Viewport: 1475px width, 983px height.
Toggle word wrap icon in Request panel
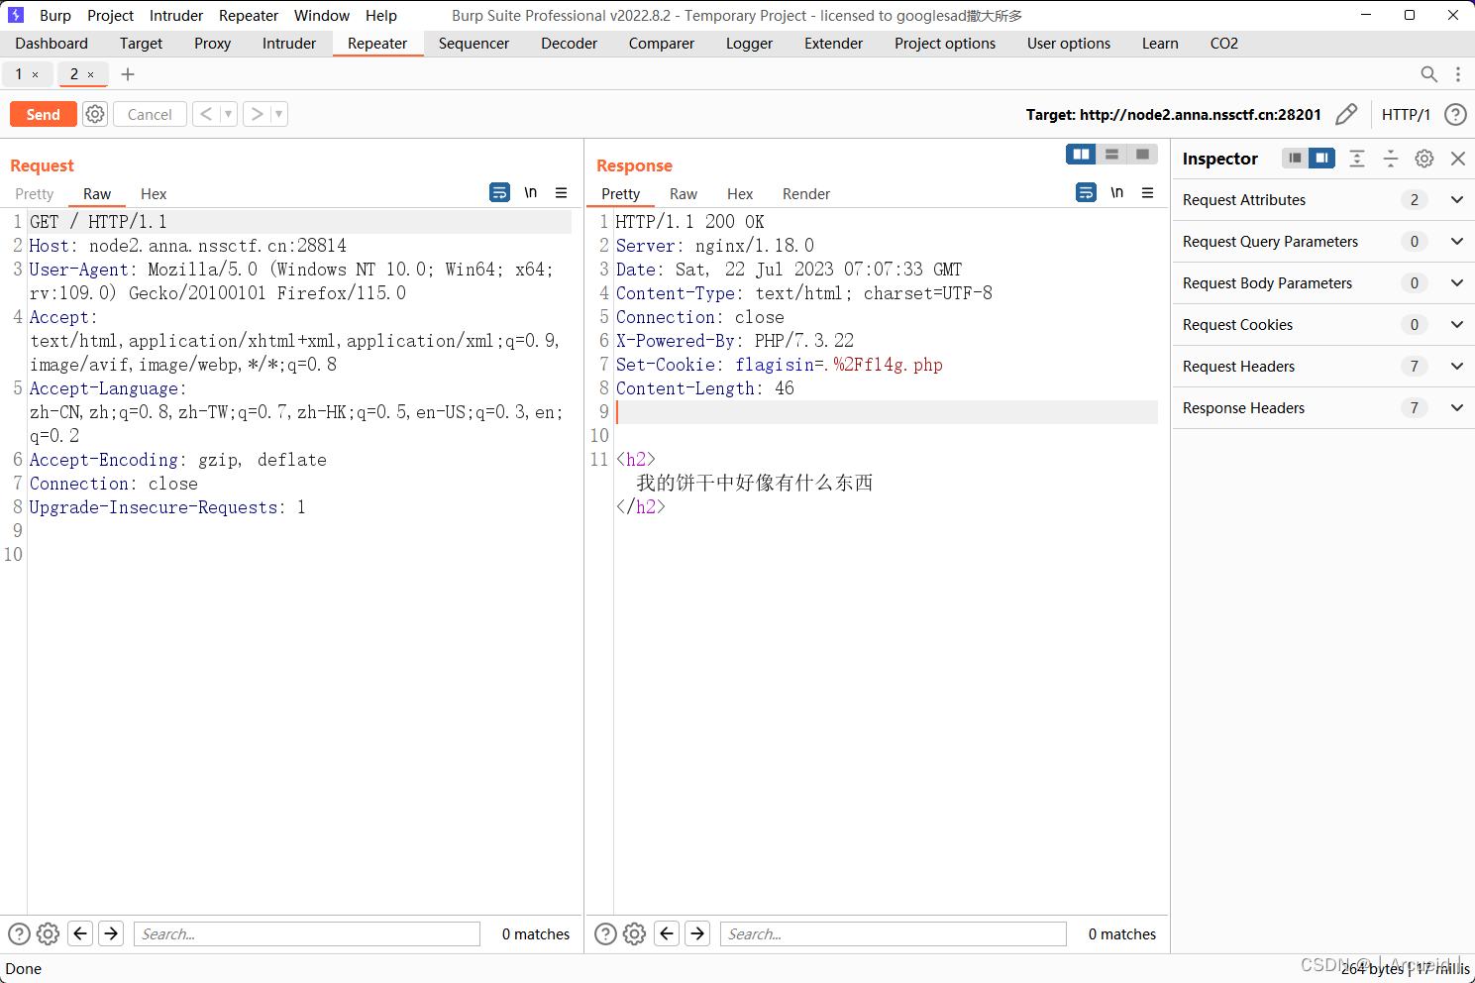click(x=500, y=192)
